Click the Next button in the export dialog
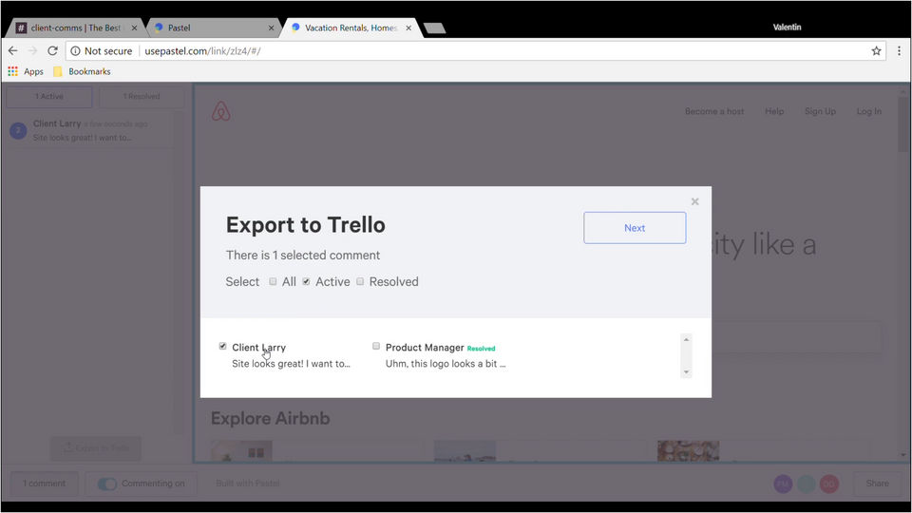This screenshot has width=912, height=513. tap(635, 227)
